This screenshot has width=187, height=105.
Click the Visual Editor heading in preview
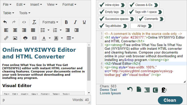17,85
